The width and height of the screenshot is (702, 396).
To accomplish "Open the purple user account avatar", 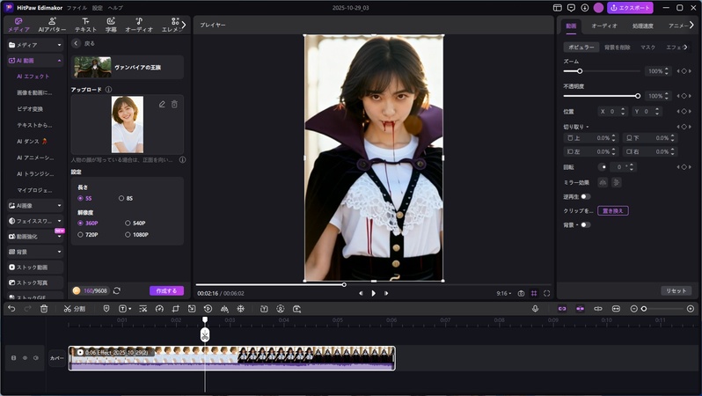I will pyautogui.click(x=598, y=8).
